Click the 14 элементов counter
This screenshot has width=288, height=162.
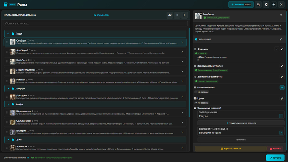pyautogui.click(x=101, y=15)
